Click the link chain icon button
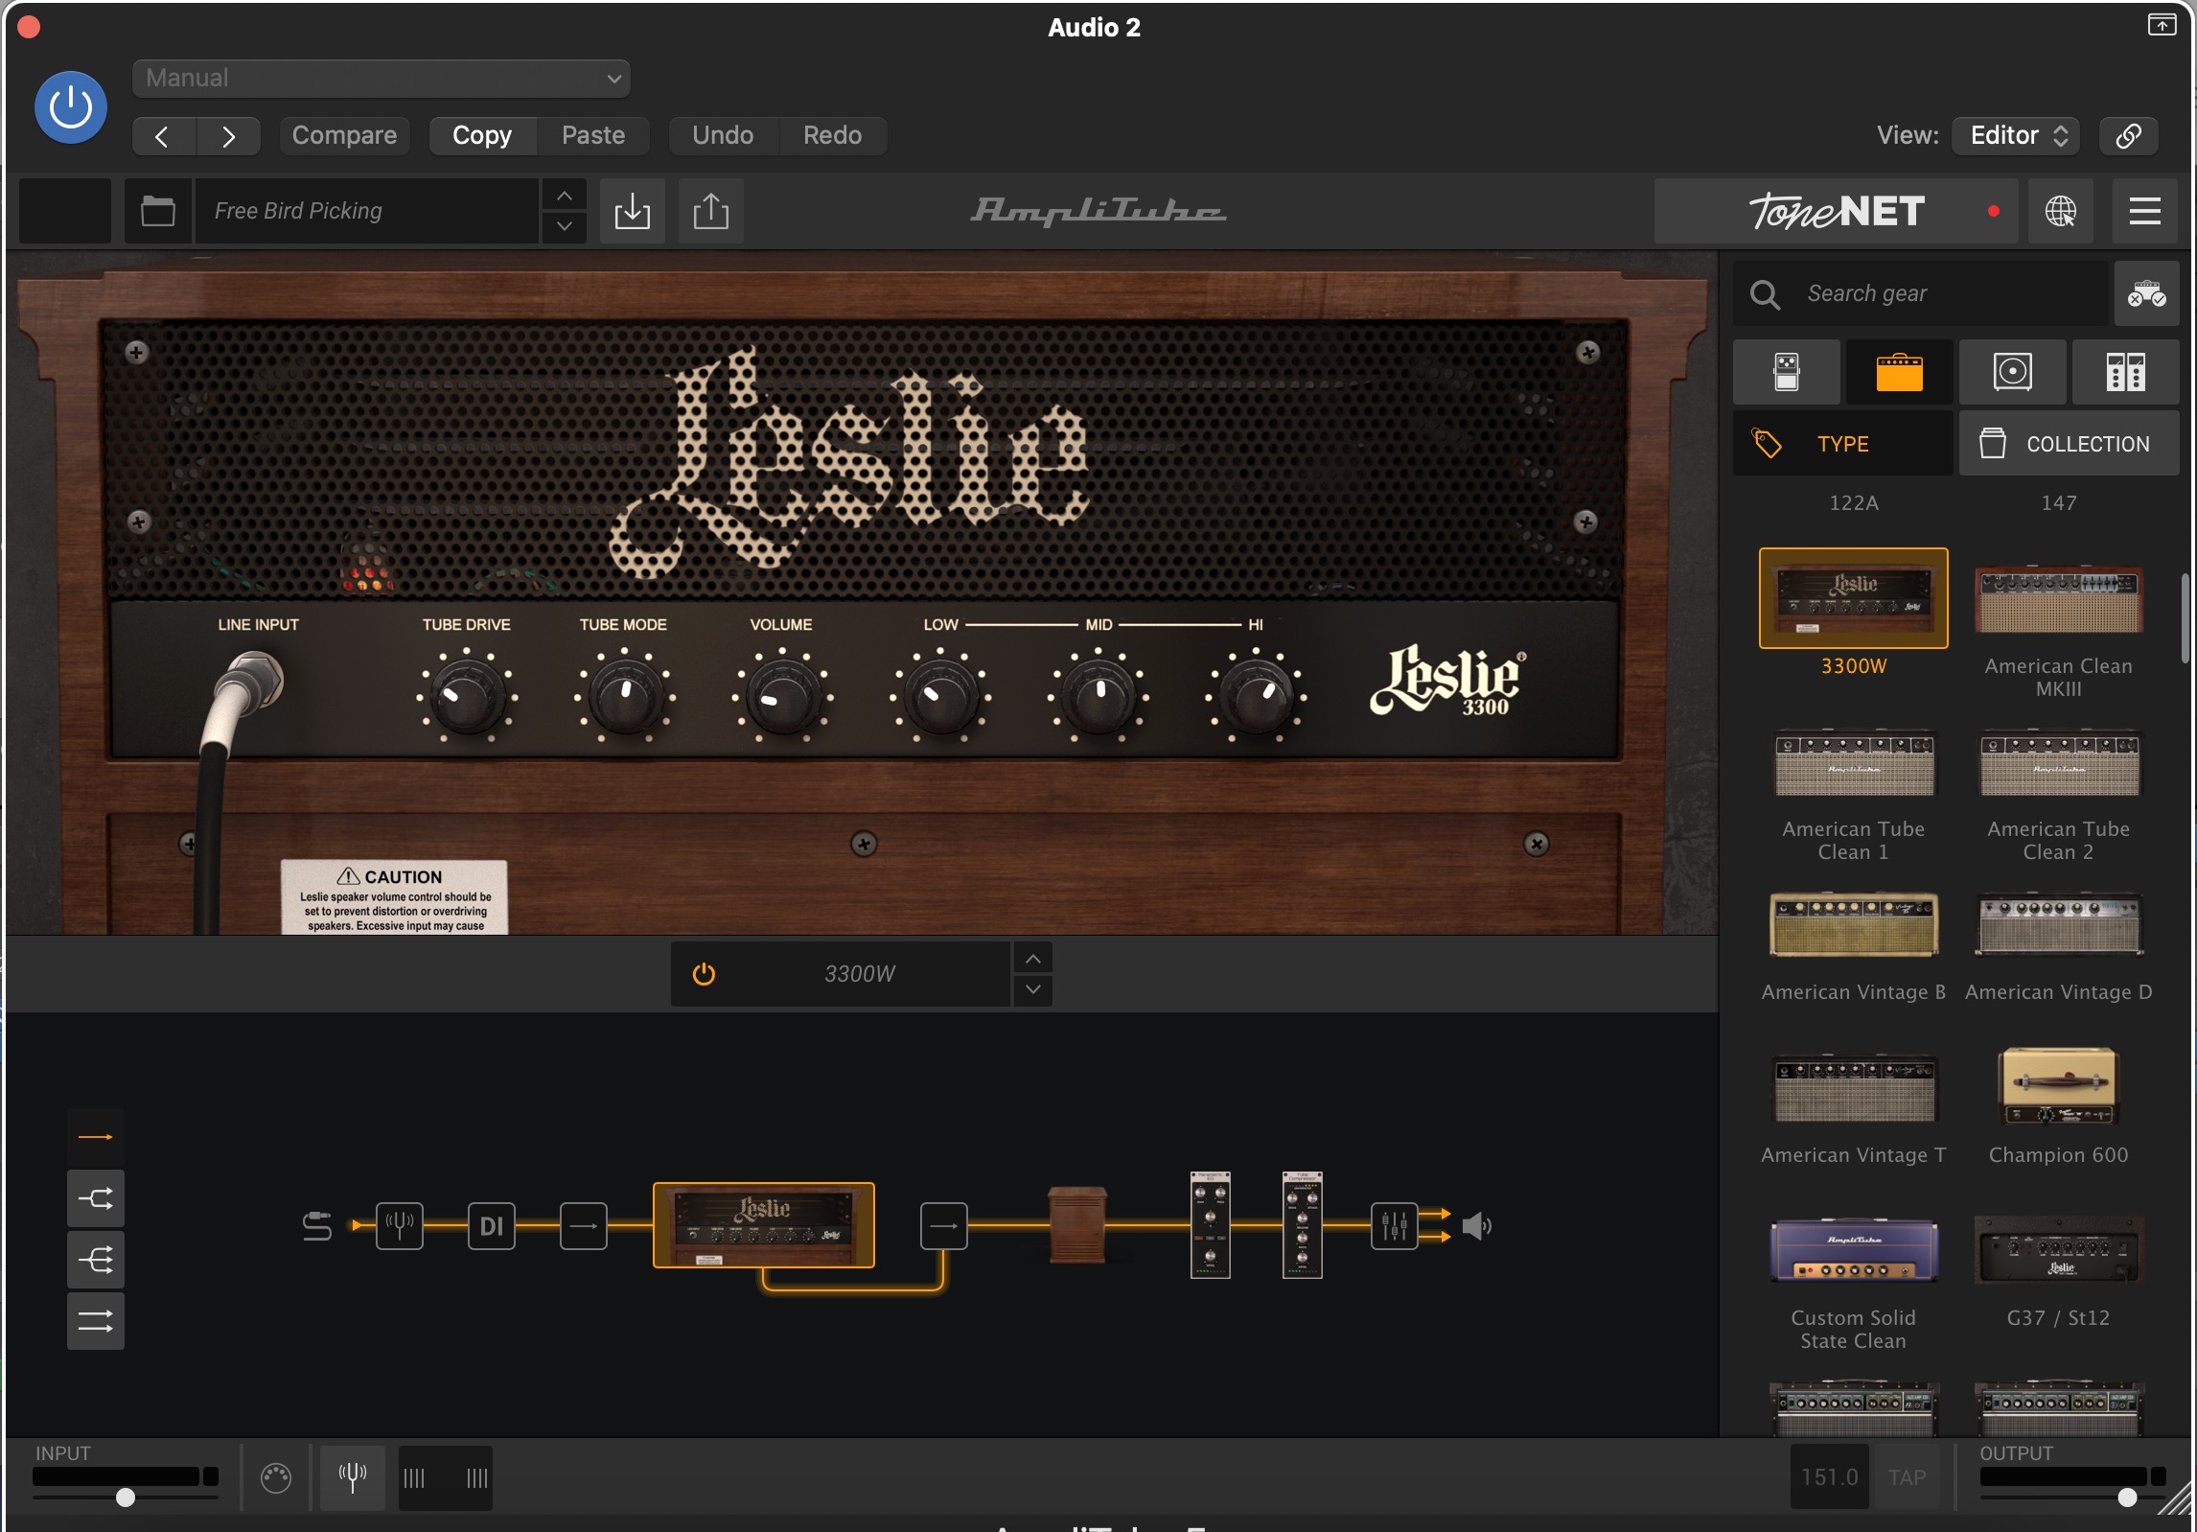Image resolution: width=2197 pixels, height=1532 pixels. [2128, 135]
